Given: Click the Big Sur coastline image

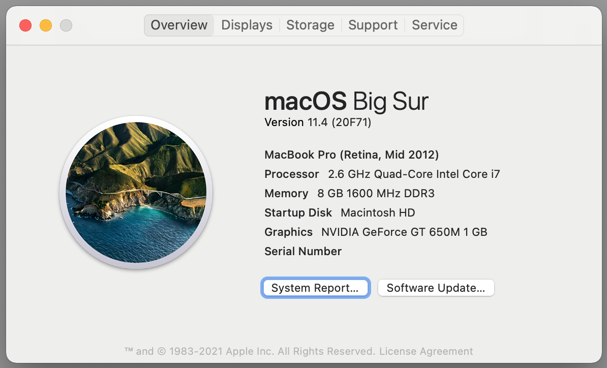Looking at the screenshot, I should click(136, 193).
